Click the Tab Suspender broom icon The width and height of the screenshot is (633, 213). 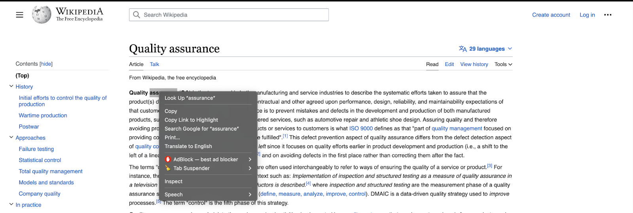tap(168, 168)
